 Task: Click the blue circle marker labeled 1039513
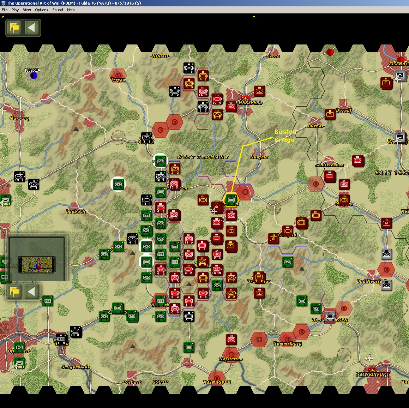pyautogui.click(x=34, y=76)
